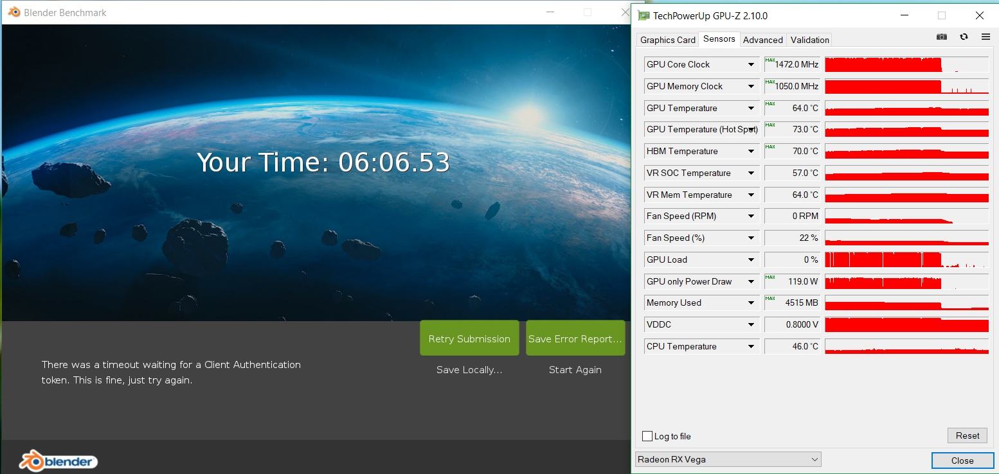This screenshot has height=474, width=999.
Task: Expand the Fan Speed (RPM) dropdown
Action: (751, 216)
